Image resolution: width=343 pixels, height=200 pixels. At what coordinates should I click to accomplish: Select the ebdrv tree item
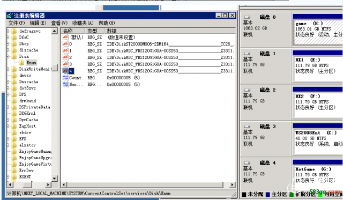click(x=25, y=132)
